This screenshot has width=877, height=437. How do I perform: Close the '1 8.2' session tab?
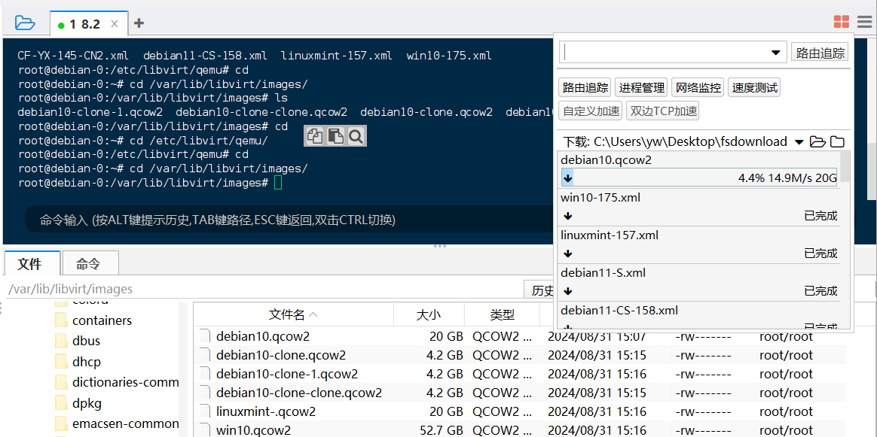click(x=115, y=24)
